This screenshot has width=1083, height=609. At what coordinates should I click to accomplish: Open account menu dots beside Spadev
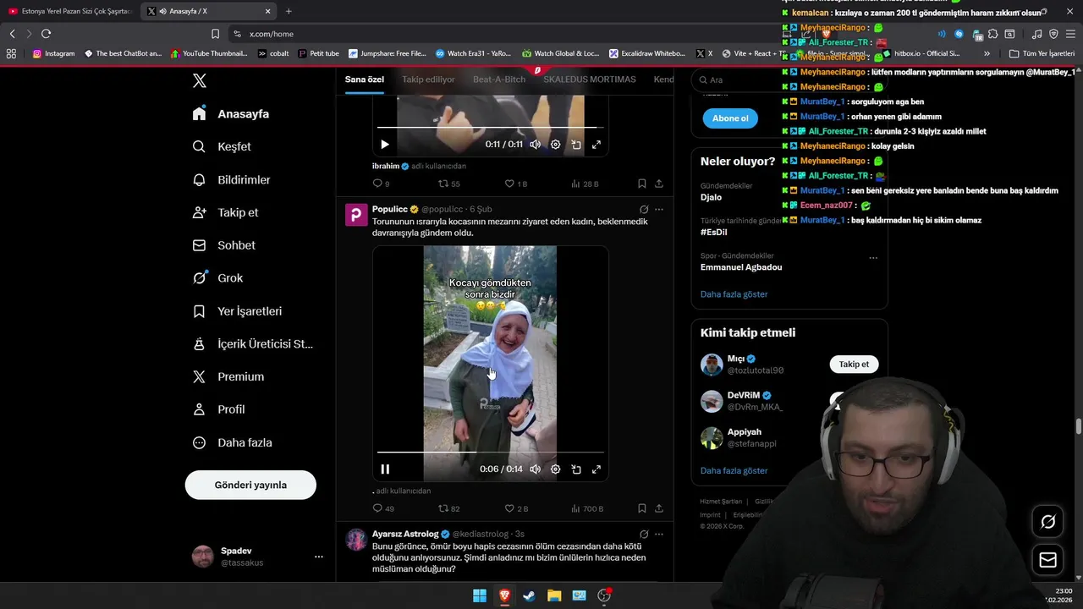pos(319,557)
